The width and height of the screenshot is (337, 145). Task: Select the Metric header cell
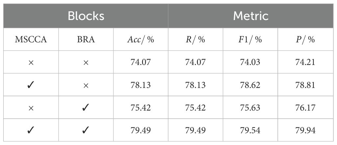[x=251, y=16]
